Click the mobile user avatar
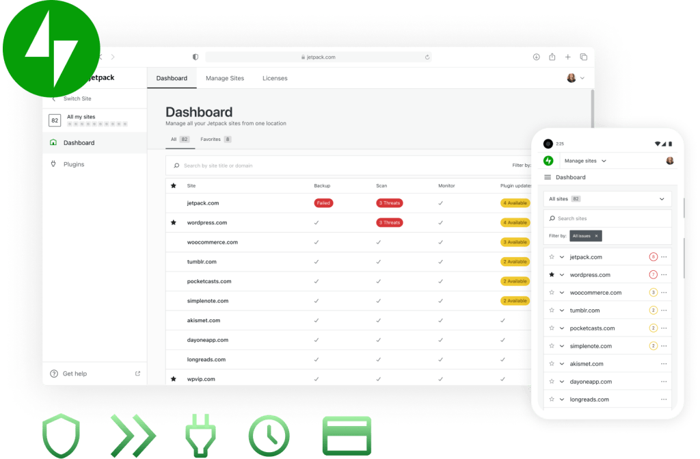 click(670, 161)
